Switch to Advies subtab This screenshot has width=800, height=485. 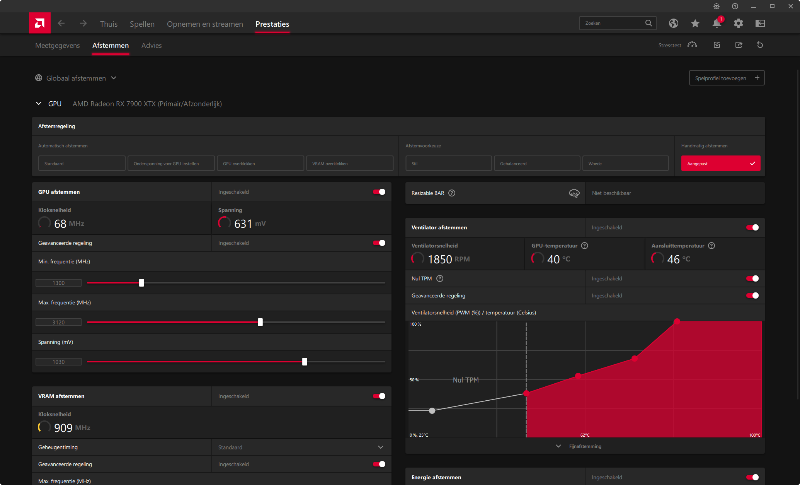tap(151, 45)
